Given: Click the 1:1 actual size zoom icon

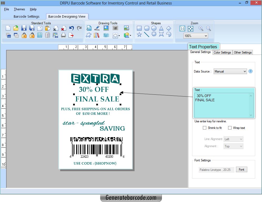Looking at the screenshot, I should point(182,28).
